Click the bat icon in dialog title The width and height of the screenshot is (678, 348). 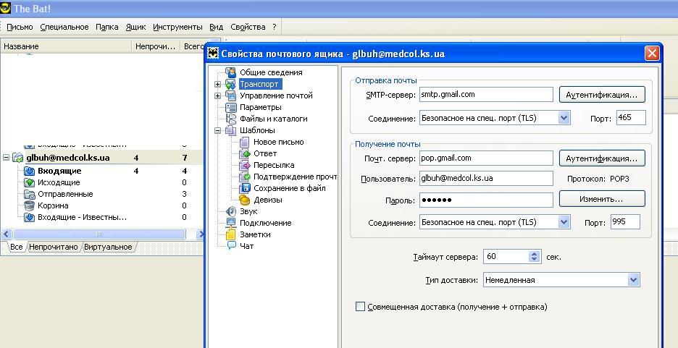(213, 54)
